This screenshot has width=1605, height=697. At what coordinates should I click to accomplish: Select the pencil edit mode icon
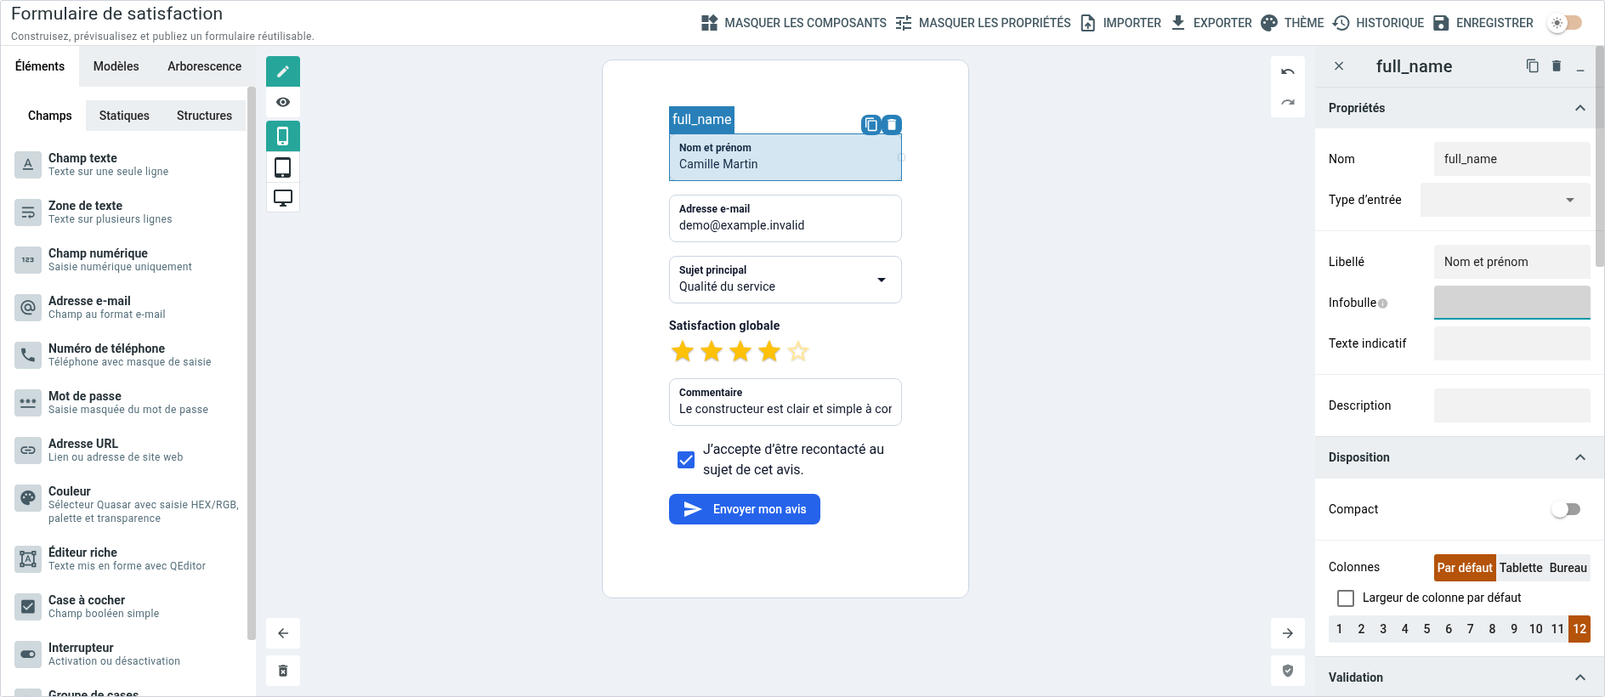[x=283, y=71]
